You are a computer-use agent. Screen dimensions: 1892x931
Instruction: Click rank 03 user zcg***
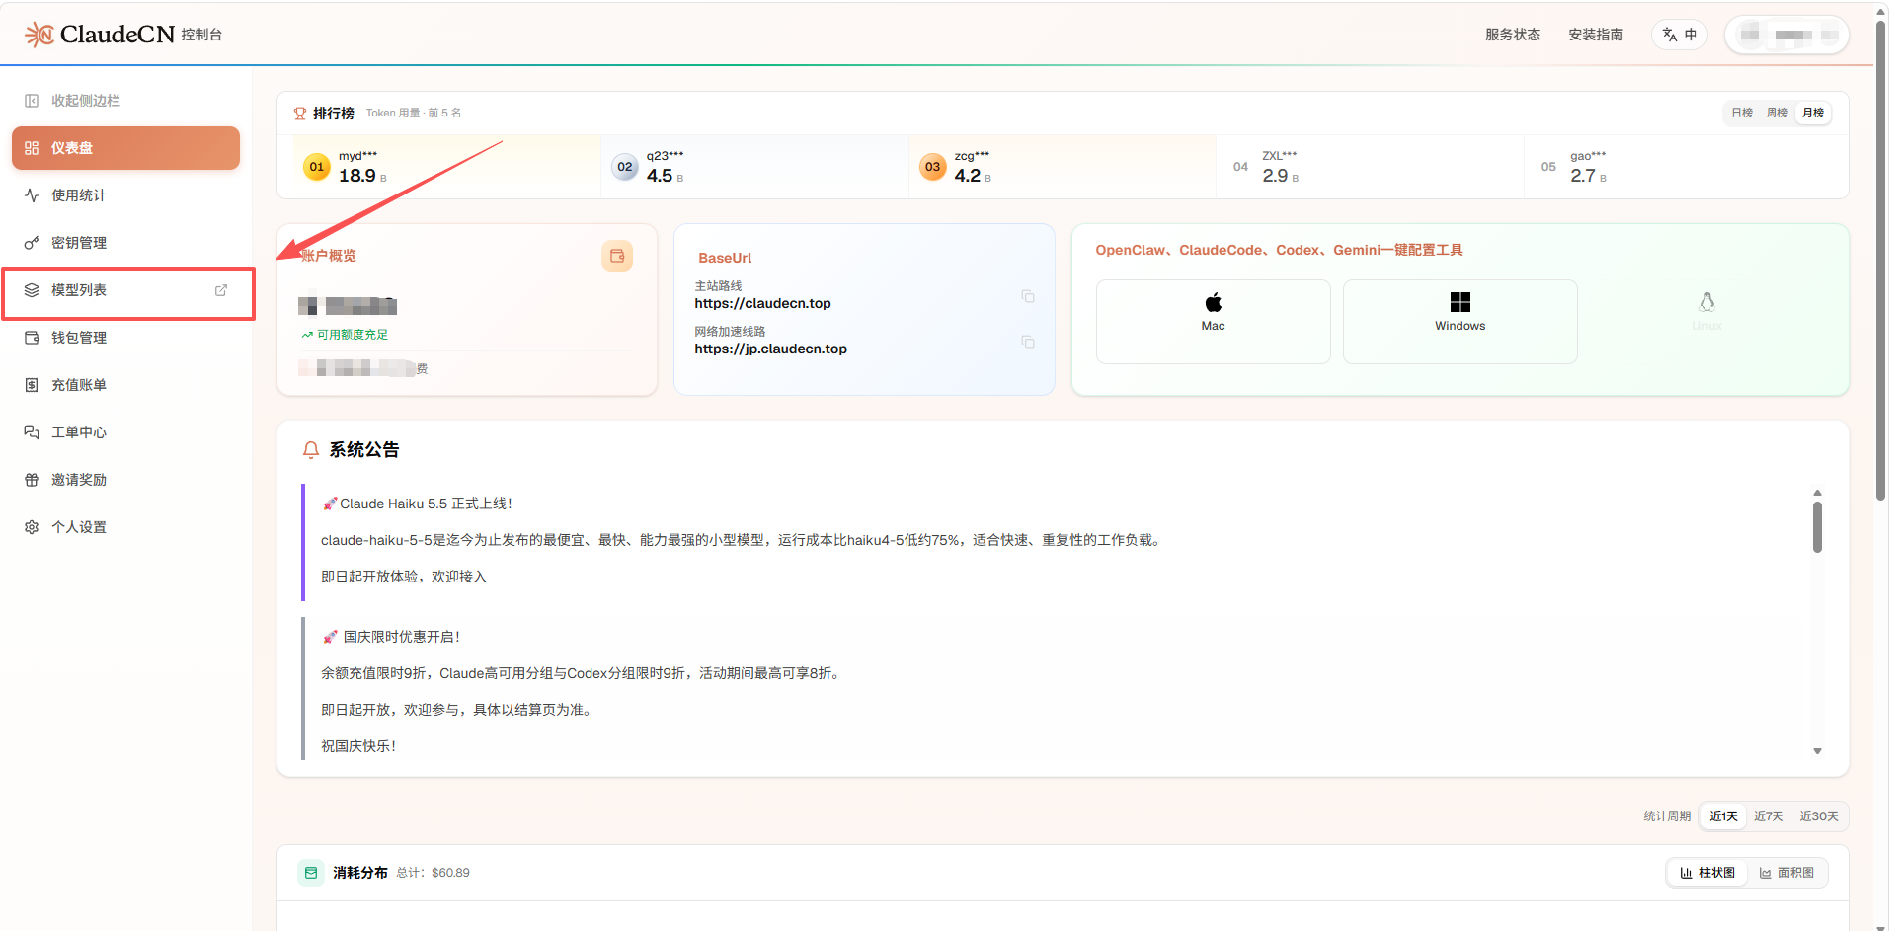point(1064,167)
